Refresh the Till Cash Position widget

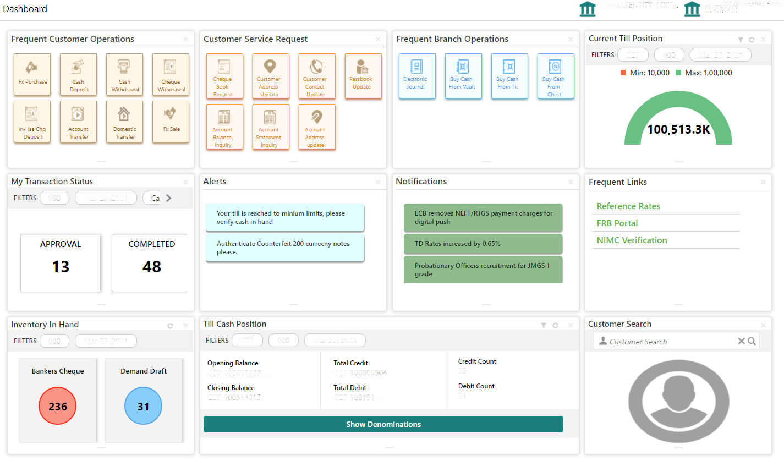[555, 325]
